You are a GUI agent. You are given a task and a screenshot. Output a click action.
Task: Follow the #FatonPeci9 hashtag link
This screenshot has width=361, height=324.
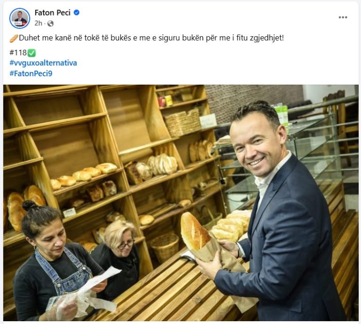click(x=31, y=73)
